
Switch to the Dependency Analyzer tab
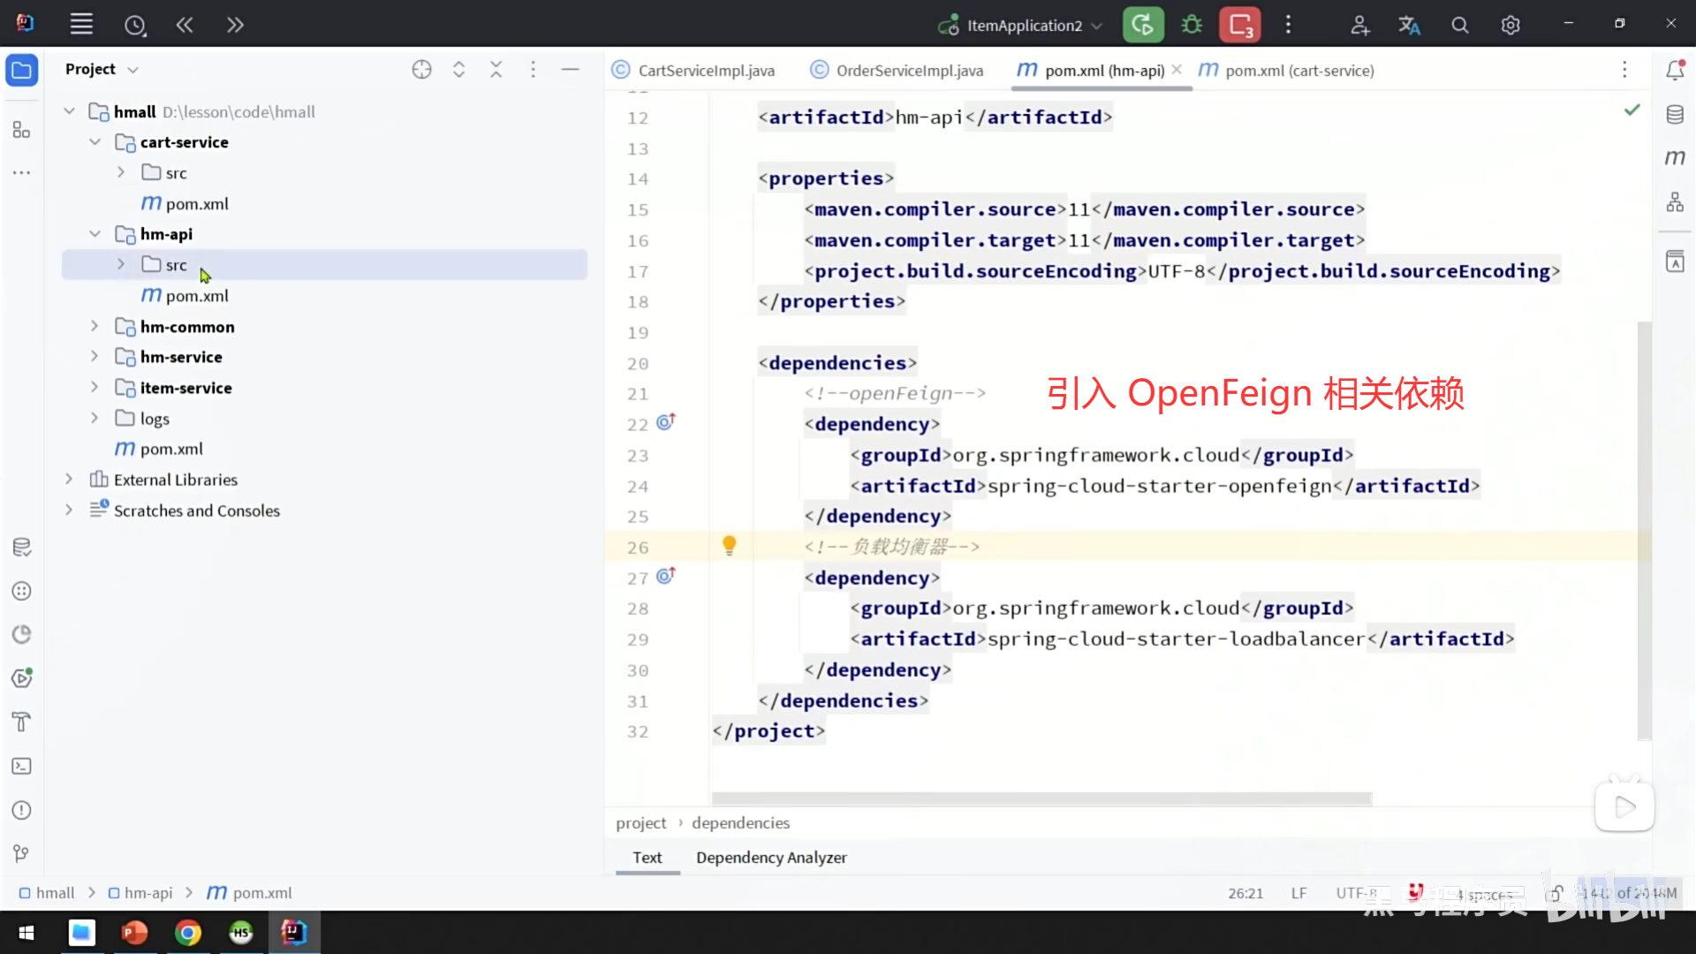click(770, 857)
